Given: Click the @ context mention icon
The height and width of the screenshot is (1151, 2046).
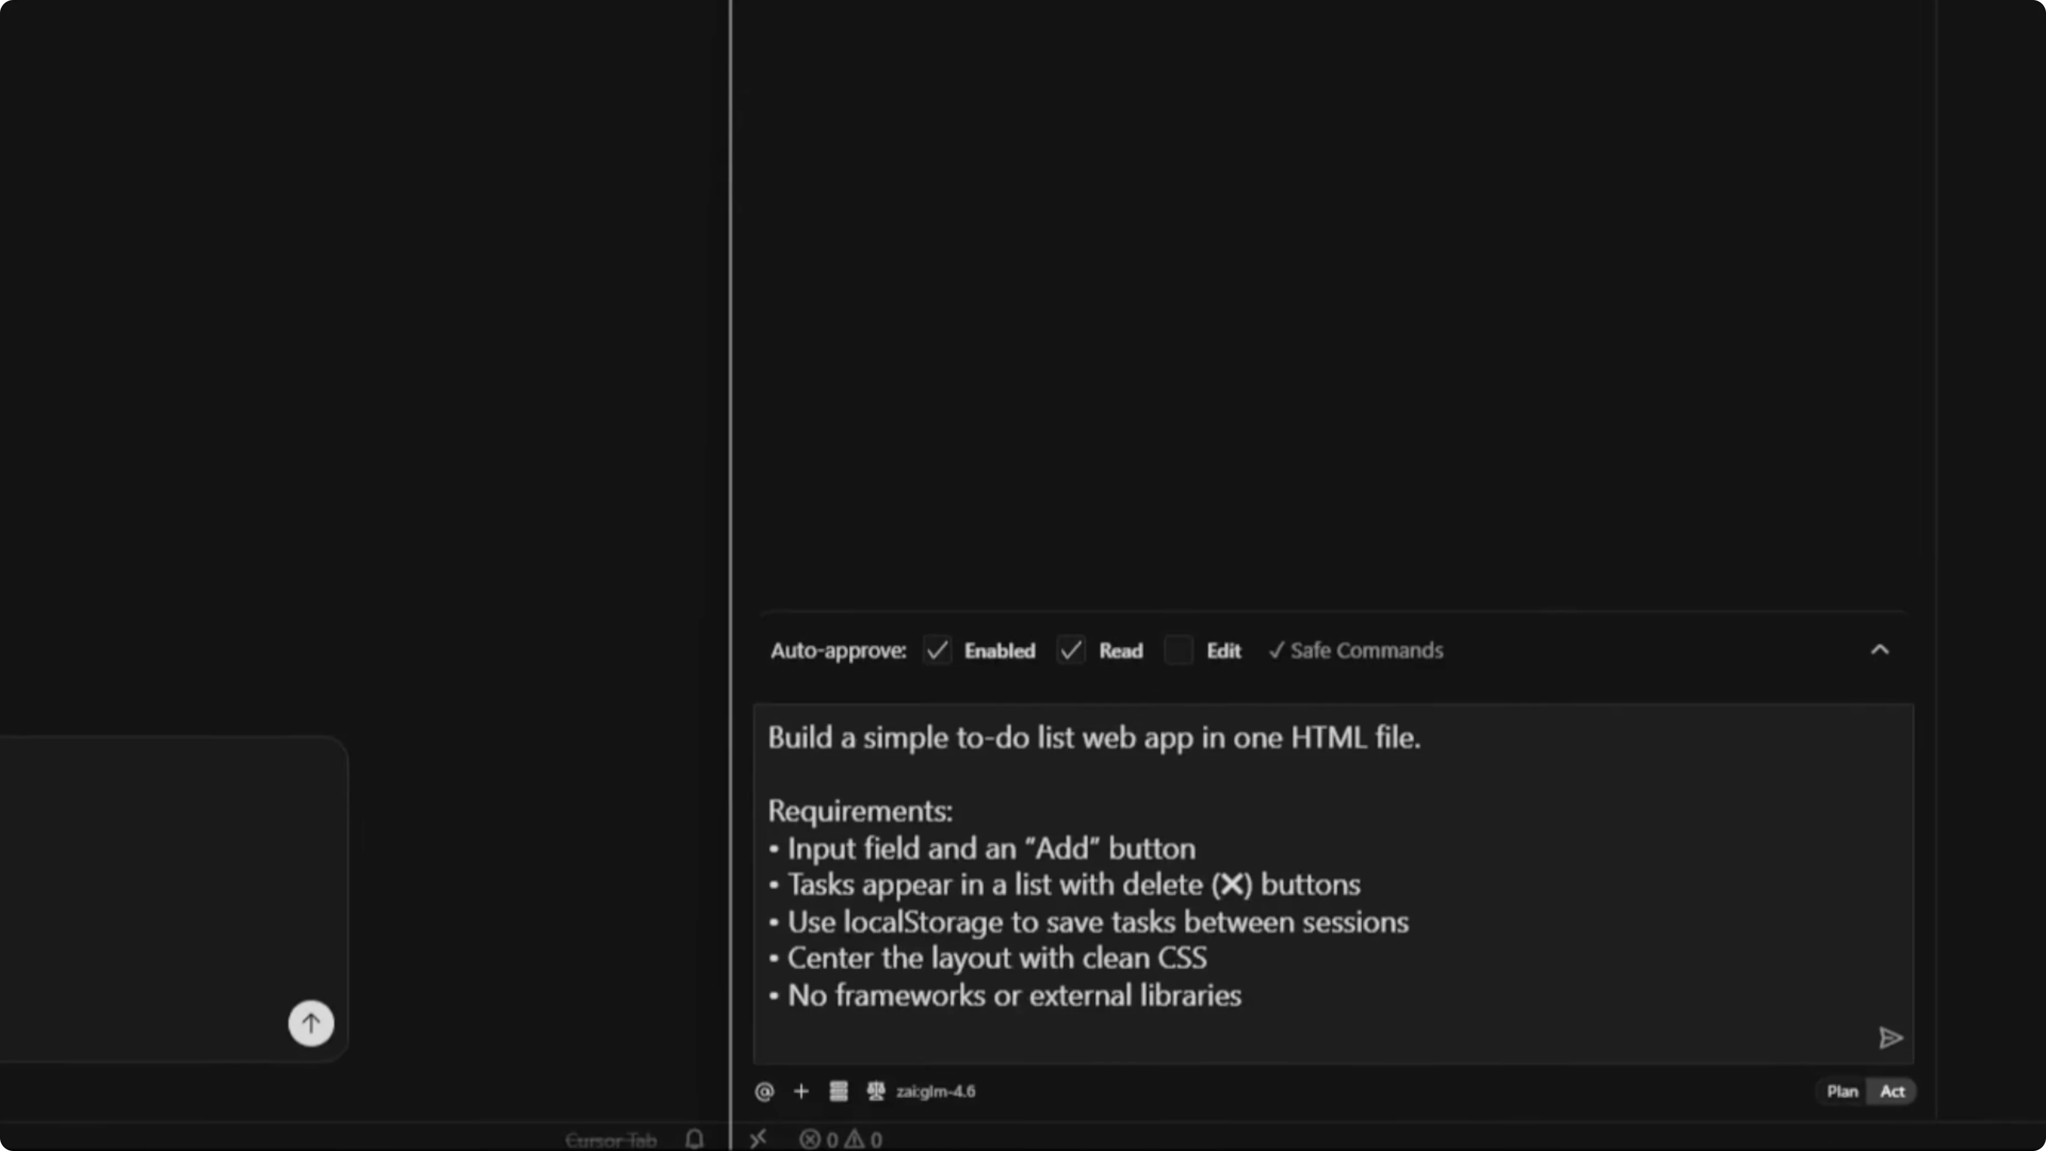Looking at the screenshot, I should (764, 1092).
